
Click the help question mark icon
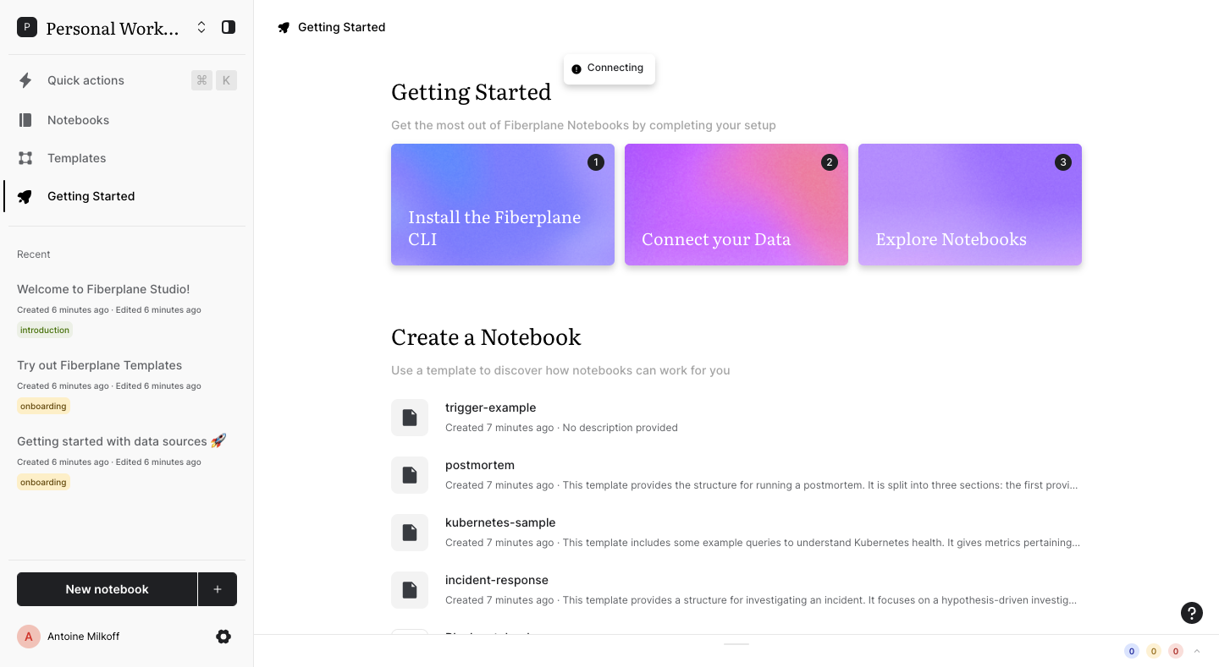pyautogui.click(x=1191, y=613)
